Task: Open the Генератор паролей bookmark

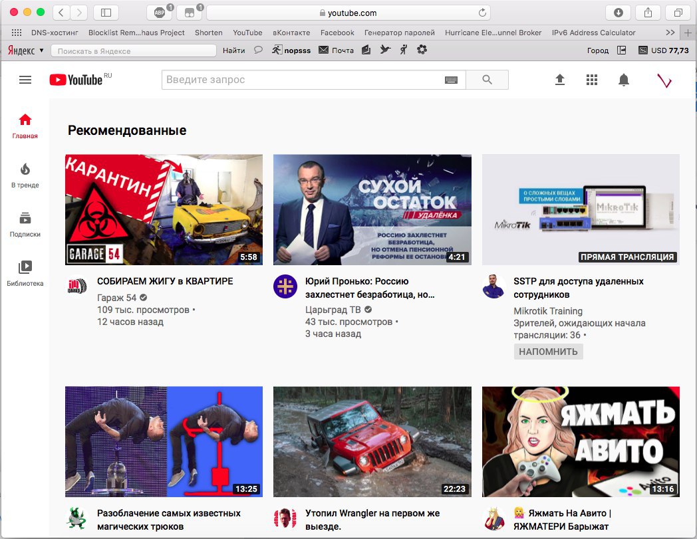Action: coord(400,33)
